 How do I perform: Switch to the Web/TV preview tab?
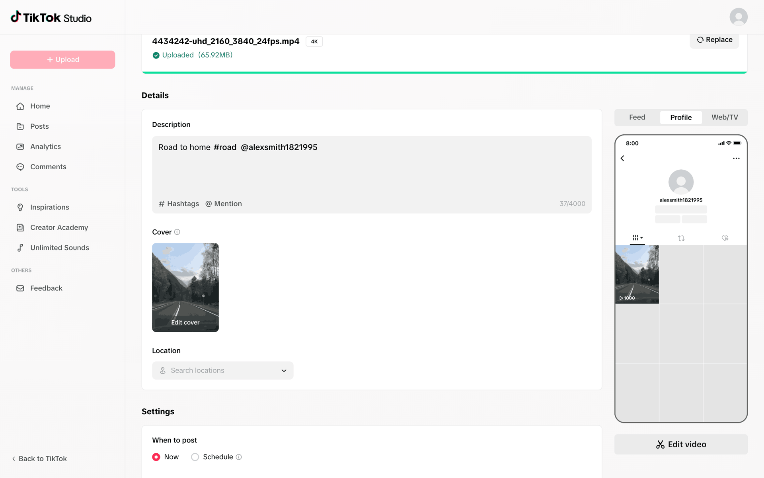point(725,118)
